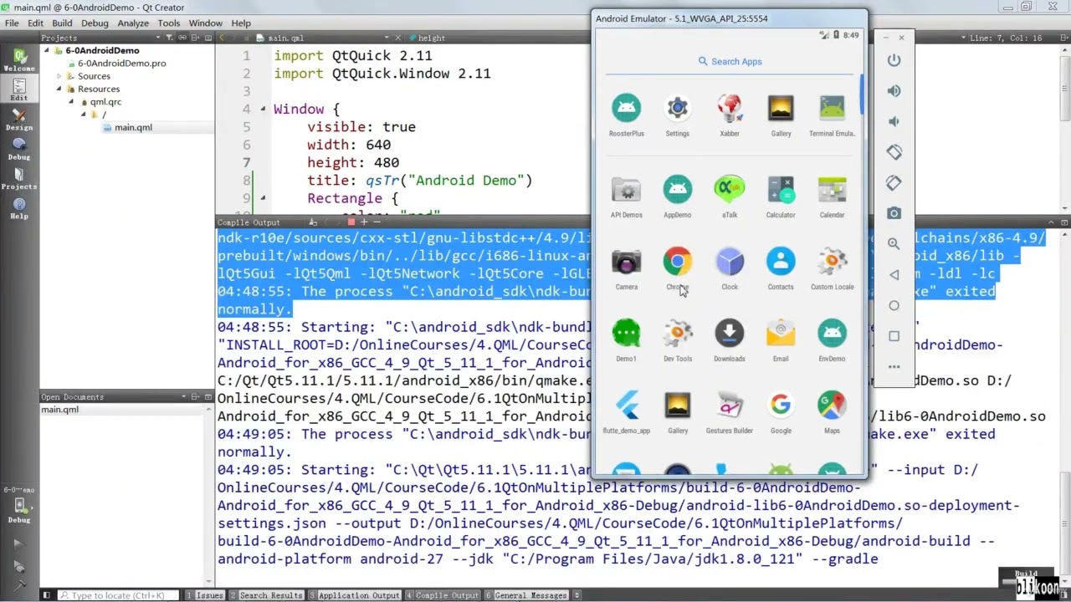The height and width of the screenshot is (602, 1071).
Task: Switch to Edit mode in sidebar
Action: tap(19, 89)
